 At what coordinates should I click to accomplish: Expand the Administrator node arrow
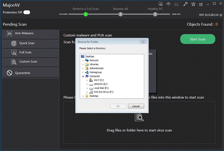pos(83,68)
